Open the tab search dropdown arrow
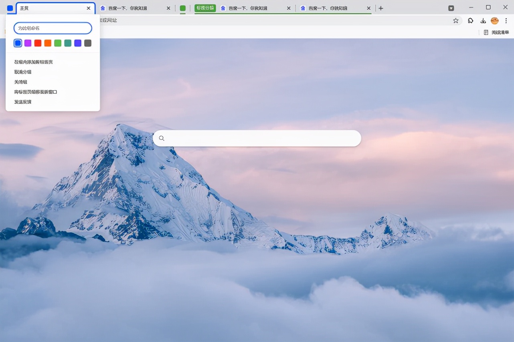 point(451,8)
